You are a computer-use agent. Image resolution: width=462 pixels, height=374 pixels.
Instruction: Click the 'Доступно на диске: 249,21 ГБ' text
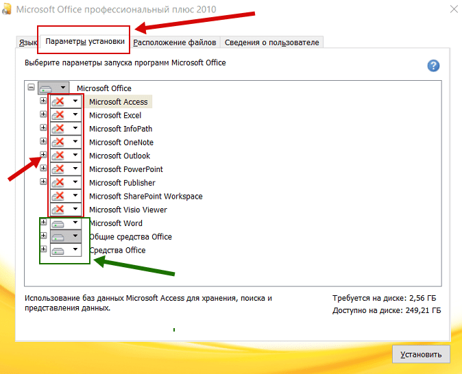[387, 311]
